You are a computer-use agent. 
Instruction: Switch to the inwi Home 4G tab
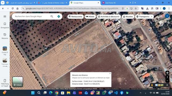pyautogui.click(x=116, y=3)
